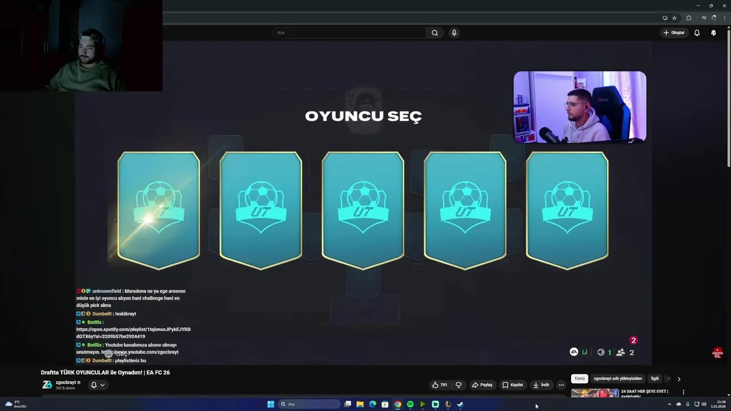Open the Spotify playlist link in chat

[x=134, y=333]
